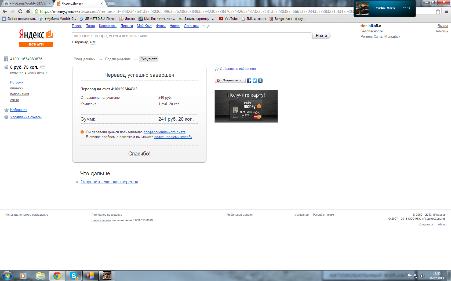Click the Найти search button

tap(321, 36)
